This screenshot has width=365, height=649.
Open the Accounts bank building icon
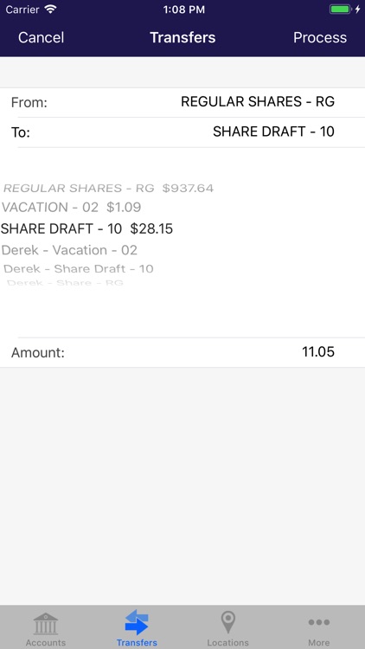point(46,624)
